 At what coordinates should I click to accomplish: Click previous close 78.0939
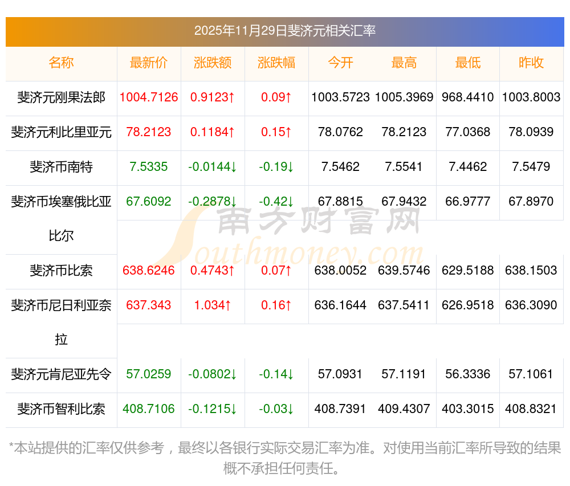(531, 132)
